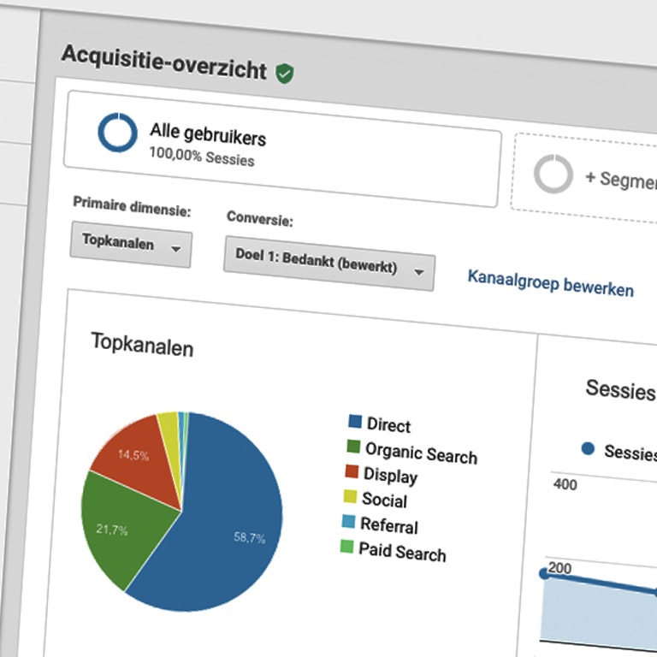
Task: Click the Paid Search legend swatch
Action: tap(347, 547)
